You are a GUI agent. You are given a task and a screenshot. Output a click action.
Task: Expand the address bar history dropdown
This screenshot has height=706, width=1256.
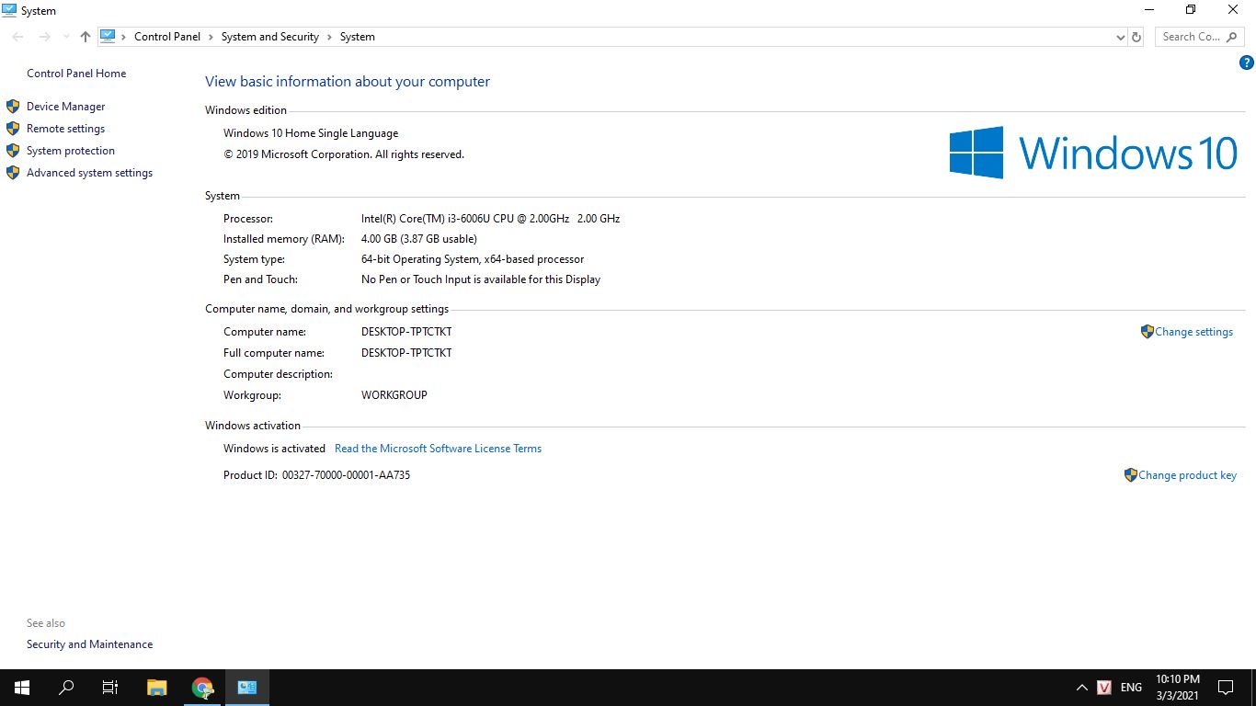point(1120,37)
